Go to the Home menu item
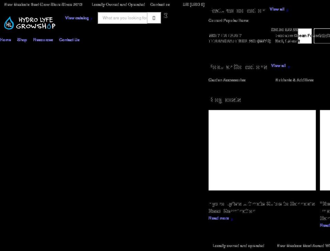 pyautogui.click(x=5, y=40)
